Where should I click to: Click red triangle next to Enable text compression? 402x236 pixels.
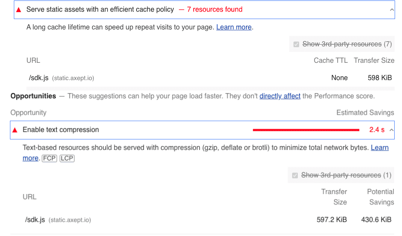(15, 130)
